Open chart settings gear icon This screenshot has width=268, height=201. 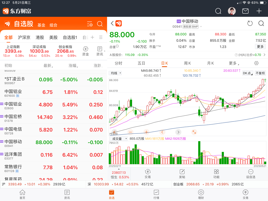tap(256, 63)
